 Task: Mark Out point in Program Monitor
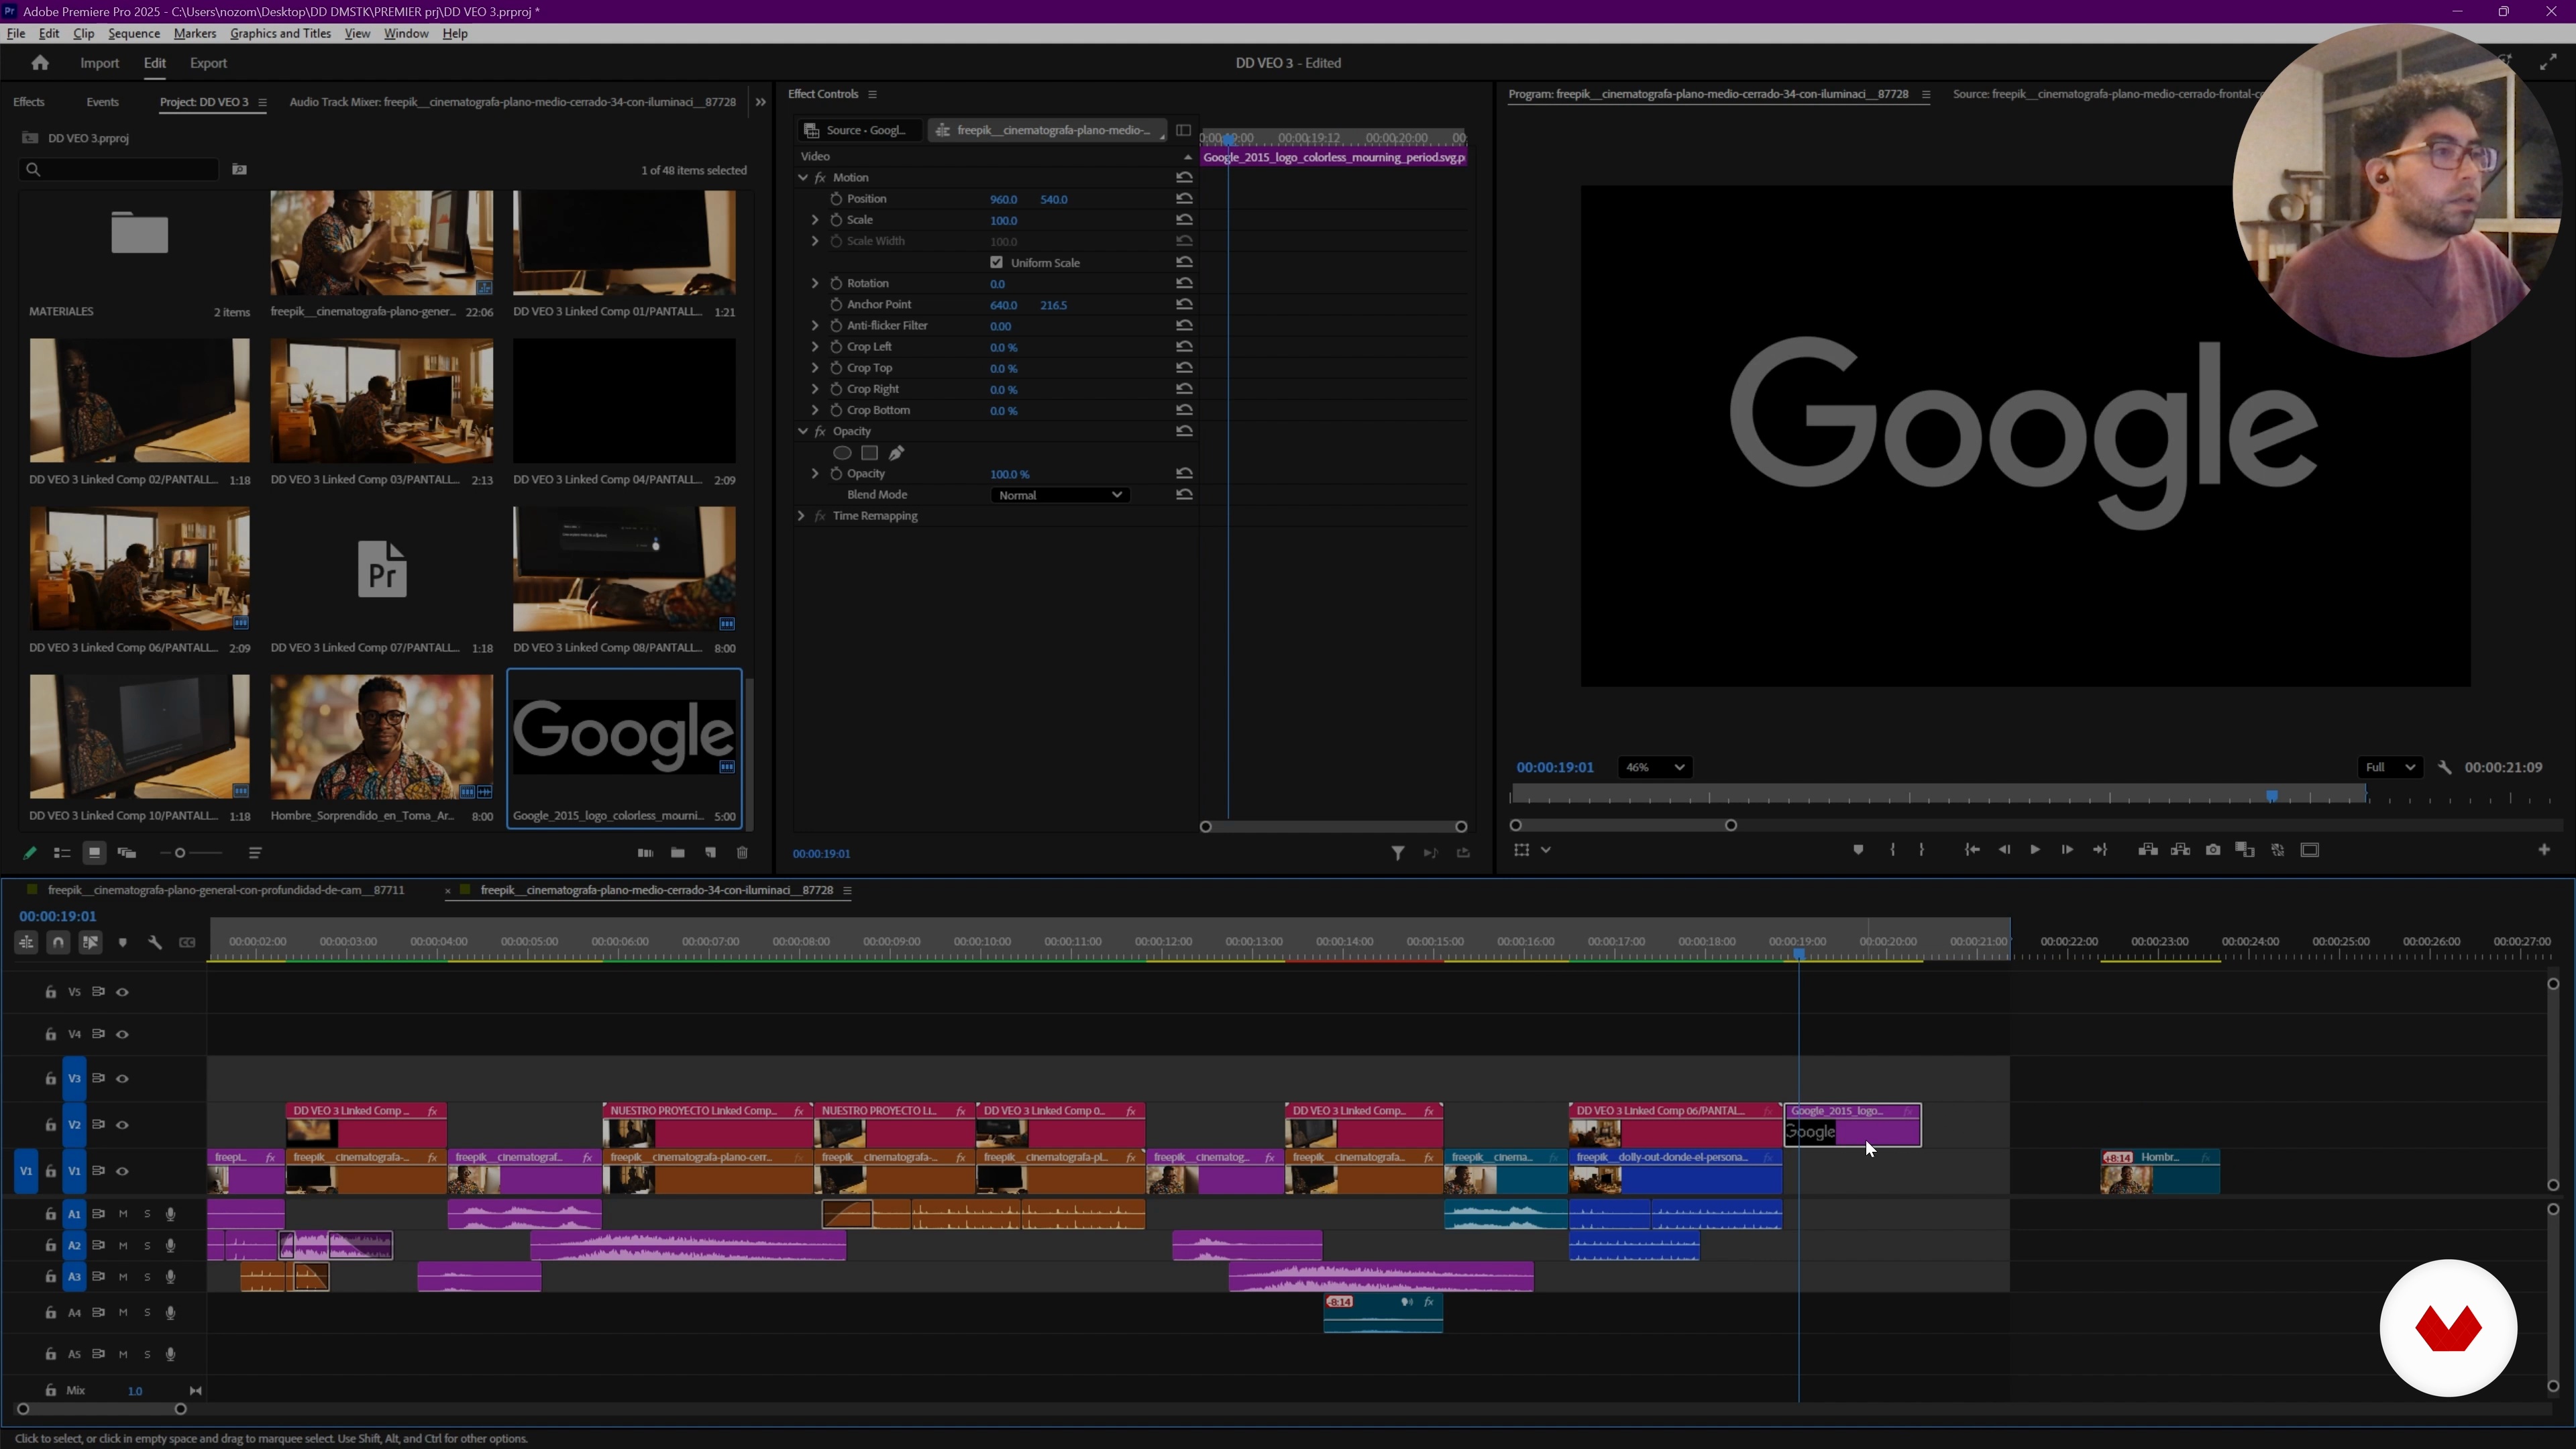1922,850
